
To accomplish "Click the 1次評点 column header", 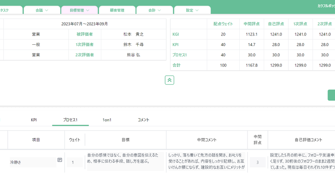I will click(x=300, y=24).
